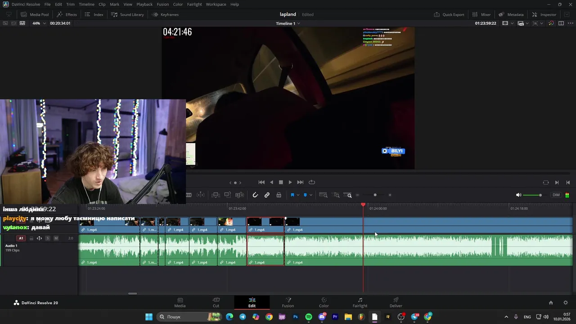Select the overwrite clip edit icon
576x324 pixels.
tap(228, 195)
